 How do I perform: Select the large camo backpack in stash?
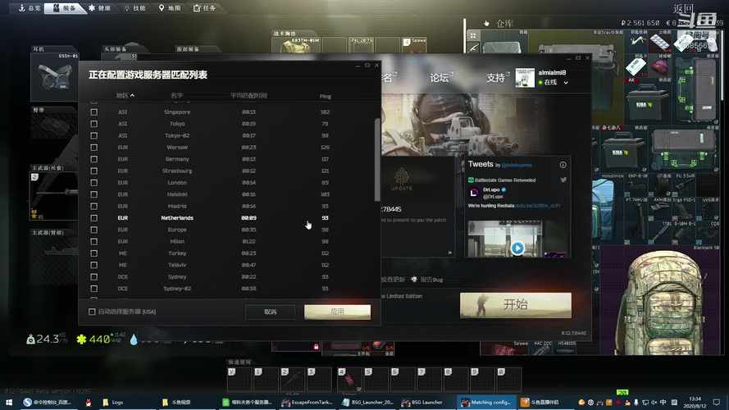click(660, 303)
